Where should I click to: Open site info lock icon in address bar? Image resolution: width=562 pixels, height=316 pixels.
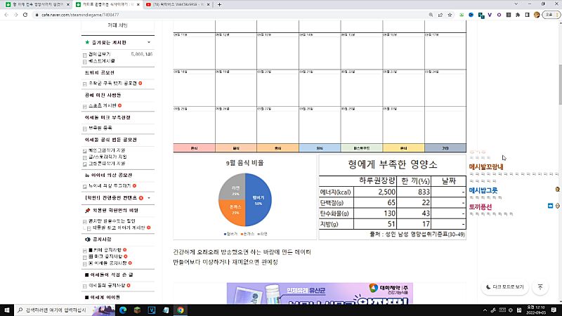(37, 15)
